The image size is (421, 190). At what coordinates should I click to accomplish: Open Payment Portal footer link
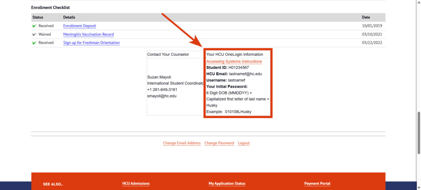tap(317, 183)
